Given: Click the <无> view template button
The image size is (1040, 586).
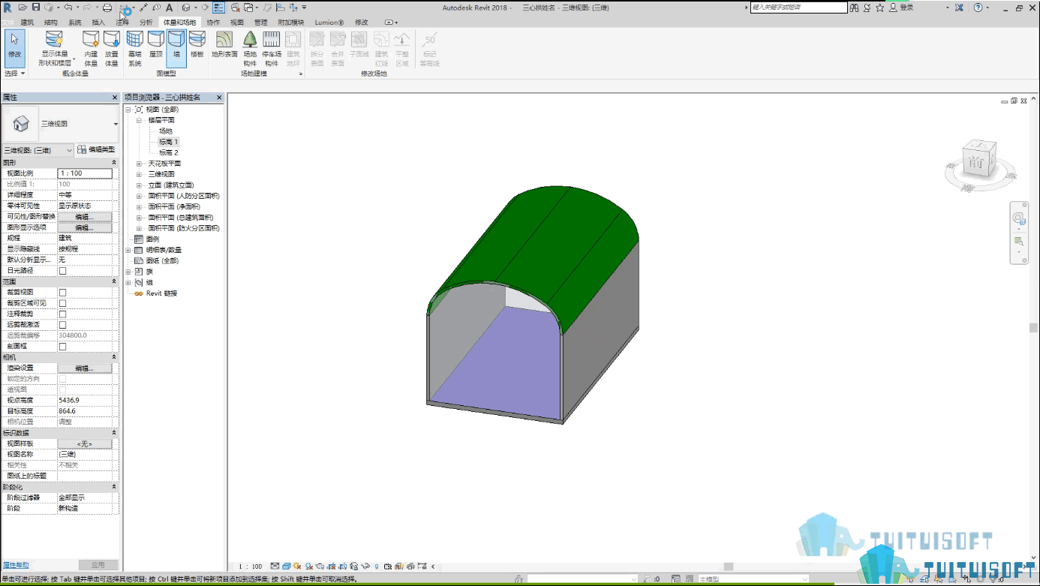Looking at the screenshot, I should pos(85,444).
